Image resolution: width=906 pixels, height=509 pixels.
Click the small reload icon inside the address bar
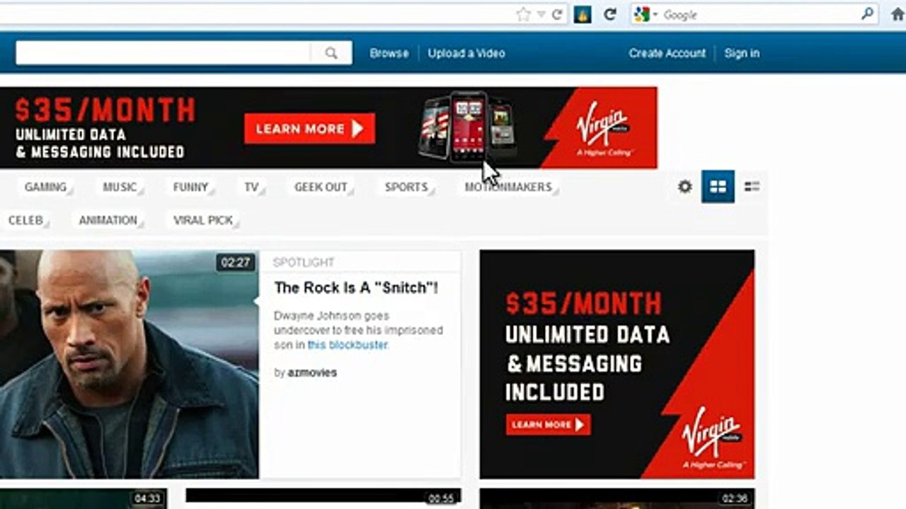tap(557, 14)
